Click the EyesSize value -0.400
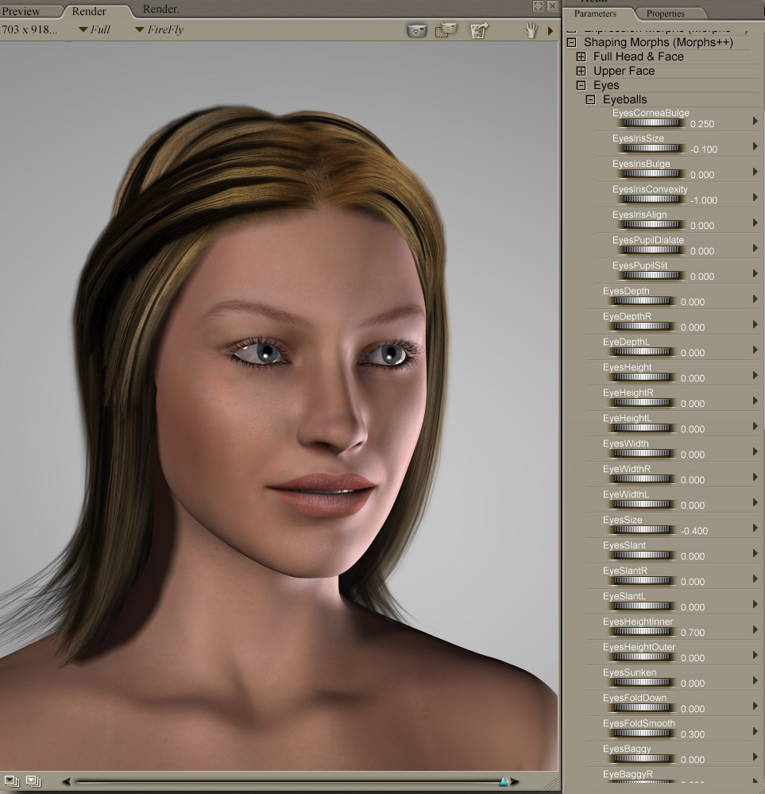 (x=694, y=531)
